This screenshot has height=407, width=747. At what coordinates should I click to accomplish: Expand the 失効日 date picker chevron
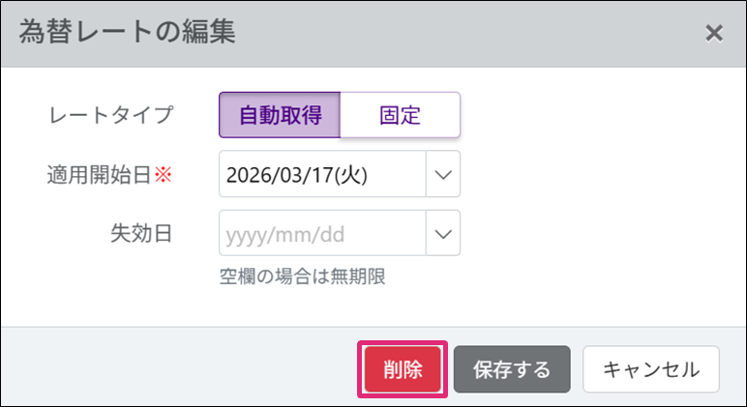tap(443, 234)
